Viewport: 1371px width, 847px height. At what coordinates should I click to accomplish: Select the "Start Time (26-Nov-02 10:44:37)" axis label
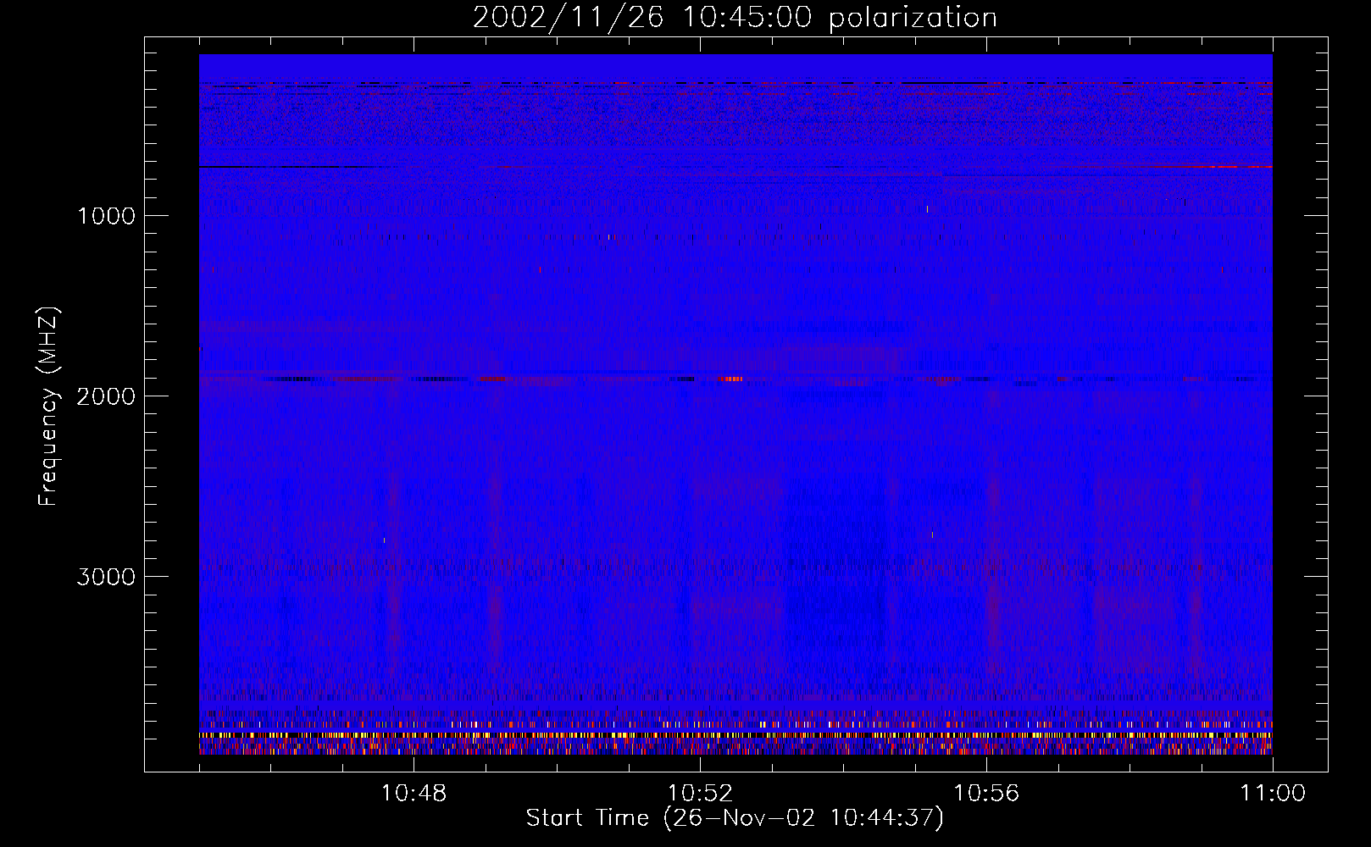click(735, 818)
